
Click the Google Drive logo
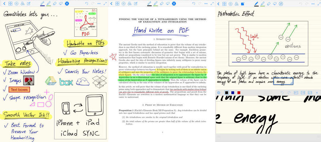tap(51, 81)
